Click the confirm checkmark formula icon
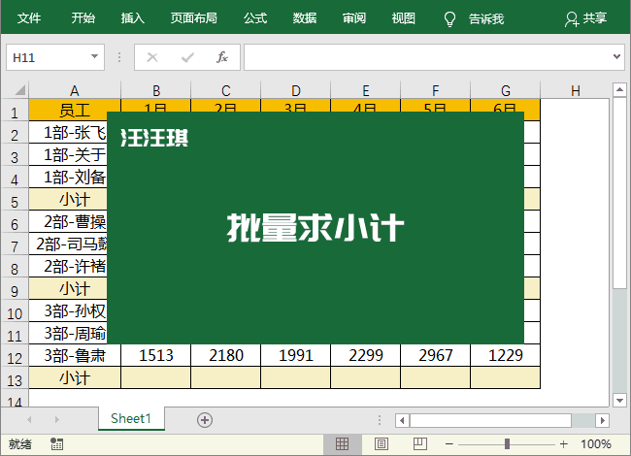The height and width of the screenshot is (456, 631). pyautogui.click(x=187, y=57)
